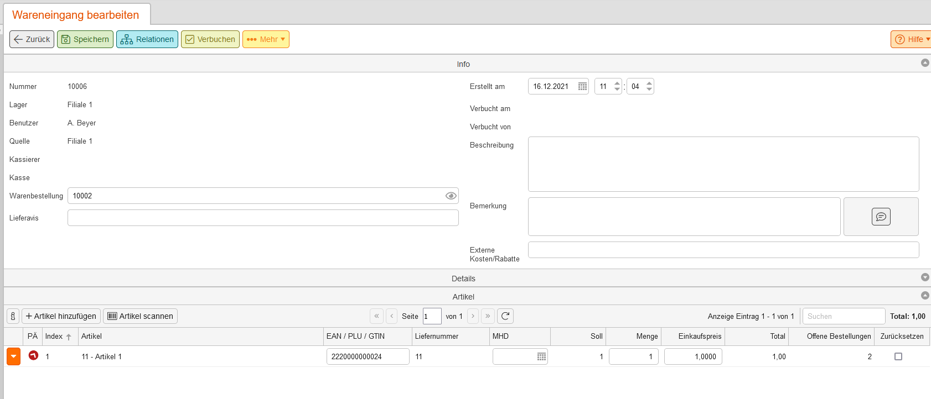Expand the Details section
This screenshot has height=399, width=931.
point(924,277)
